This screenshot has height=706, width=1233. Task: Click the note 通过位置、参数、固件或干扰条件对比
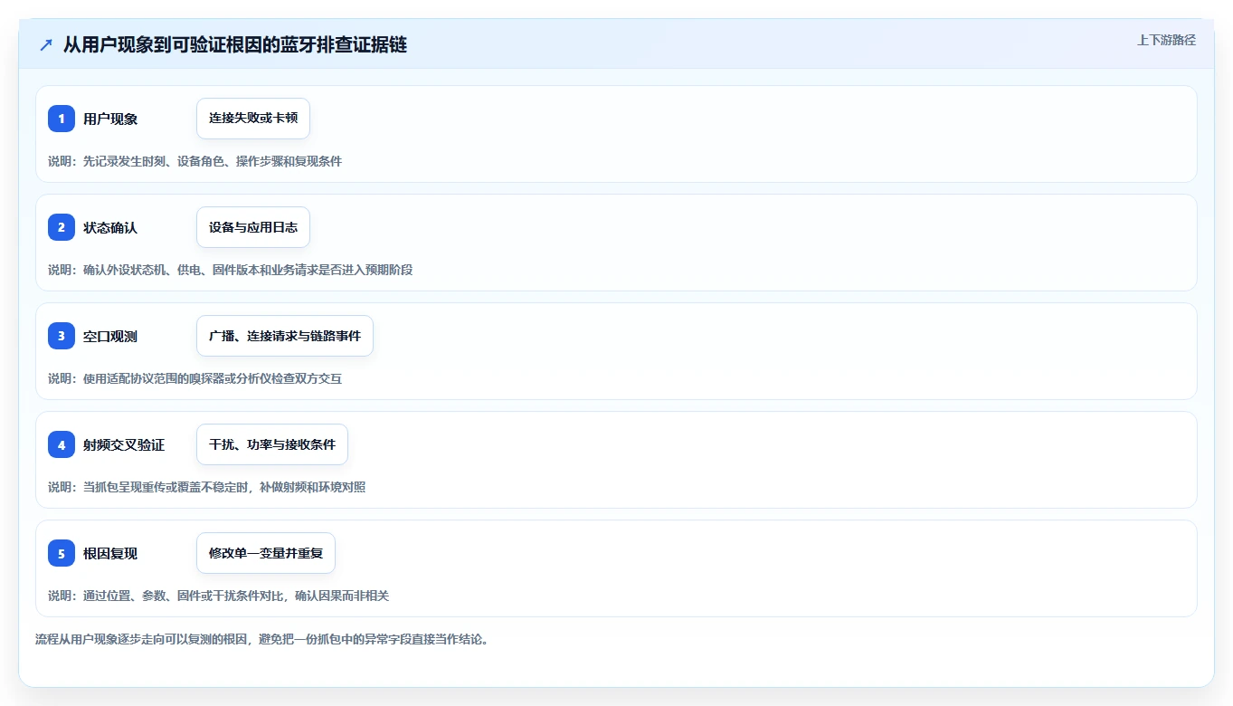[x=219, y=596]
